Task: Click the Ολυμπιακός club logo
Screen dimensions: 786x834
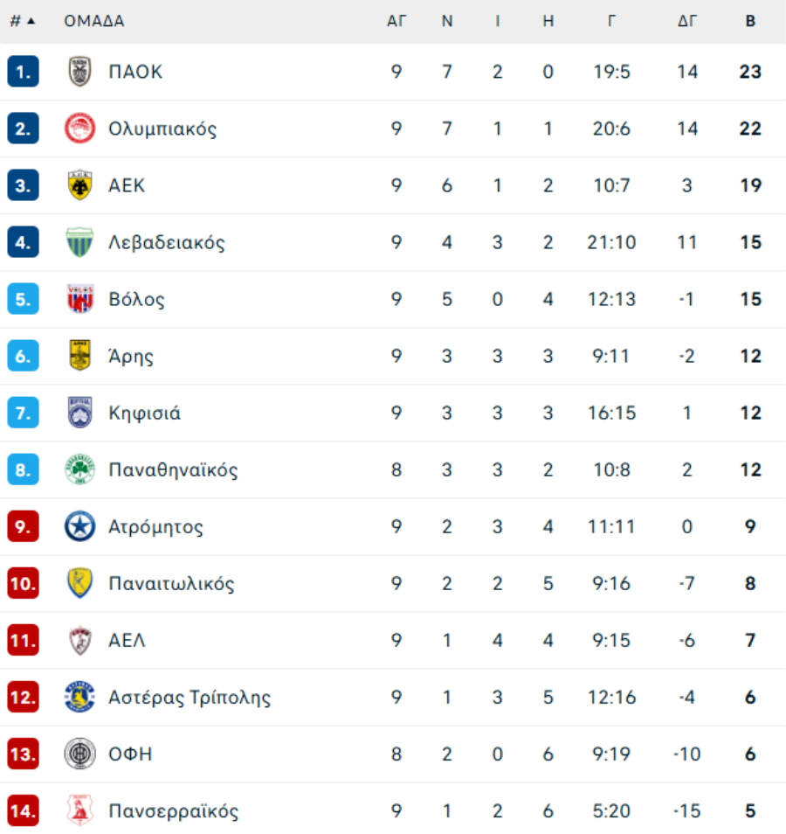Action: [x=80, y=129]
